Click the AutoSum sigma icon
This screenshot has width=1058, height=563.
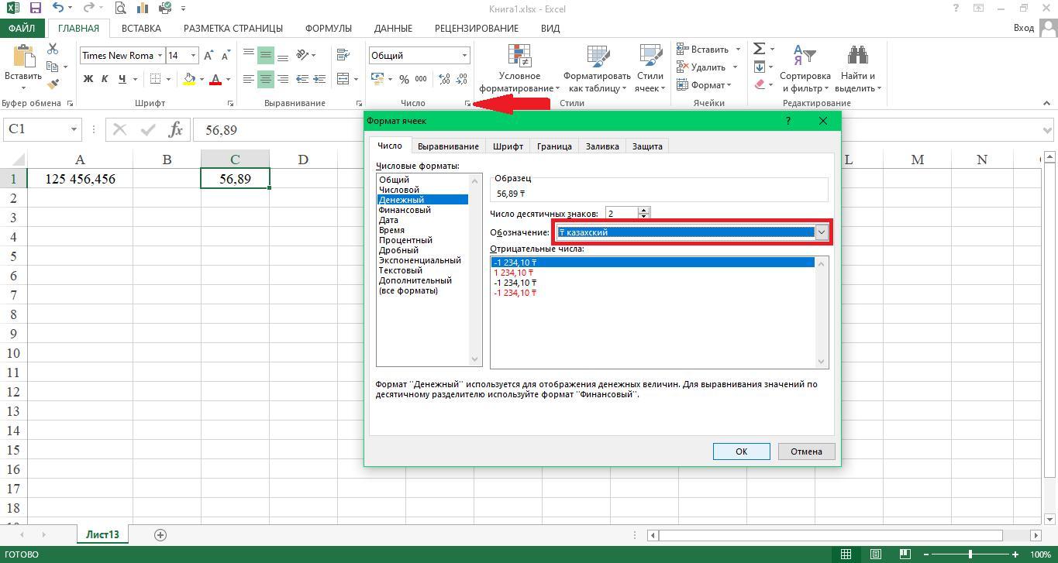759,49
